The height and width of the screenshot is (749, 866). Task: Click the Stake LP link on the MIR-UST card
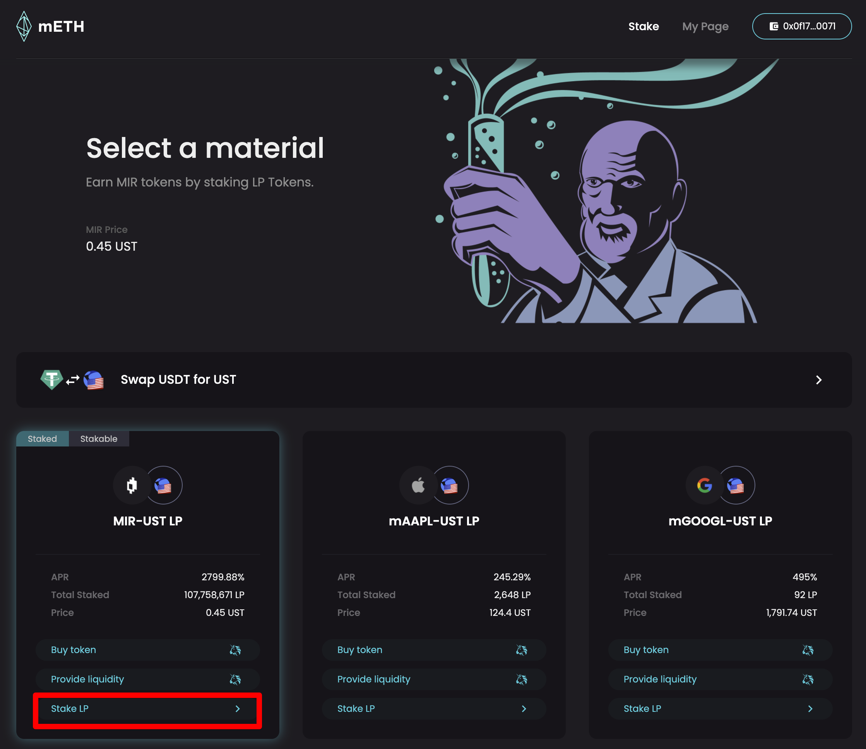pos(70,709)
